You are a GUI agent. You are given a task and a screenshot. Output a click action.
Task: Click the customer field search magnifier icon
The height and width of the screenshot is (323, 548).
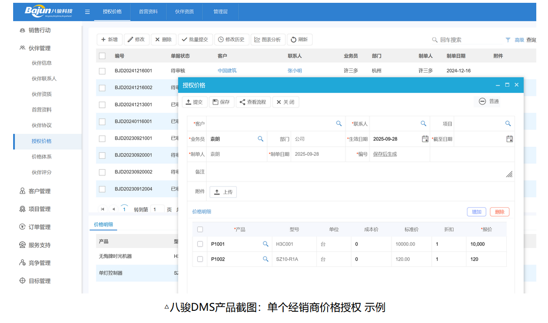click(x=339, y=124)
